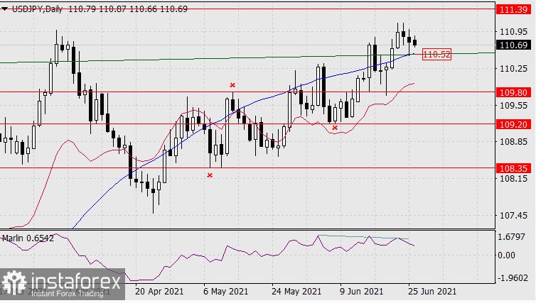536x303 pixels.
Task: Click the current price 110.69 label
Action: tap(513, 45)
